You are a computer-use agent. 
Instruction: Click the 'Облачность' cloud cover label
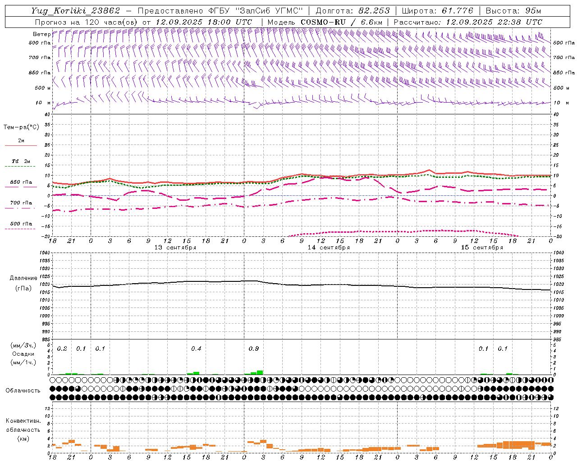23,391
